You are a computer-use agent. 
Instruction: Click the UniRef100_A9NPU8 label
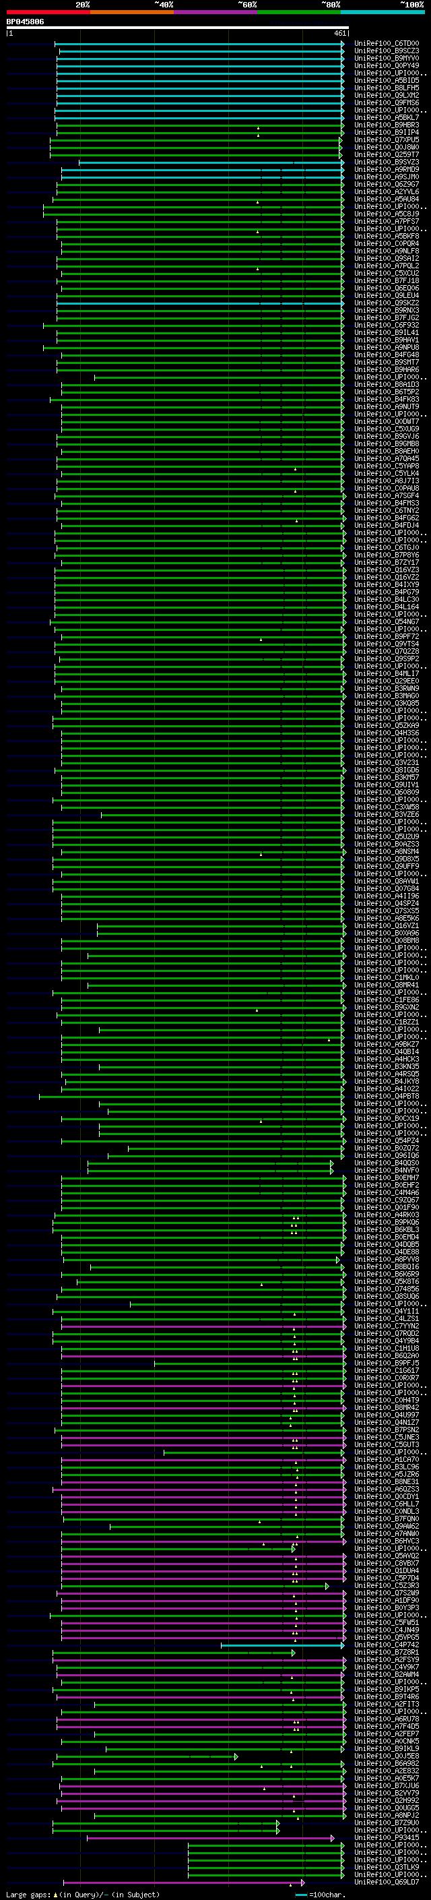(386, 347)
